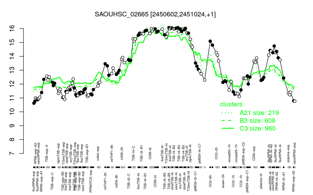Click the "CO2-2h" axis label

(x=216, y=154)
